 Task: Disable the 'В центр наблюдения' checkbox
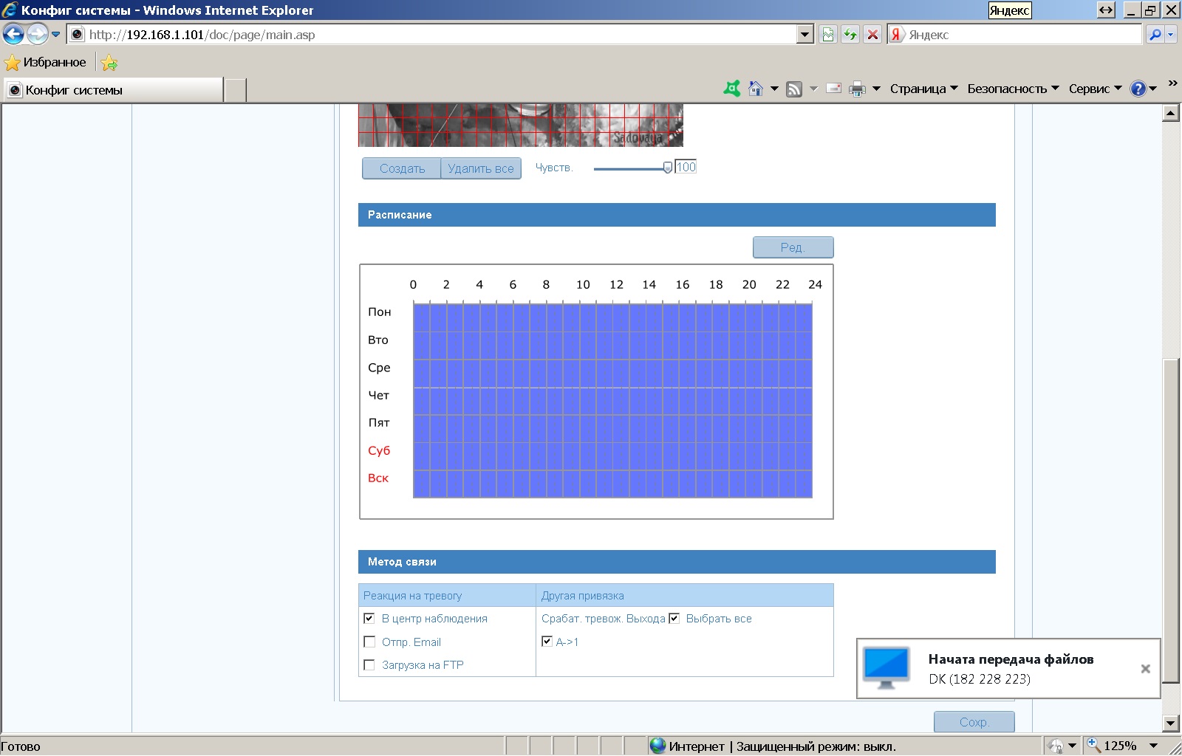pos(369,619)
